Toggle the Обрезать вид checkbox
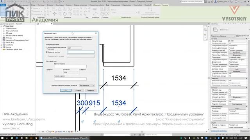This screenshot has height=140, width=250. point(230,90)
